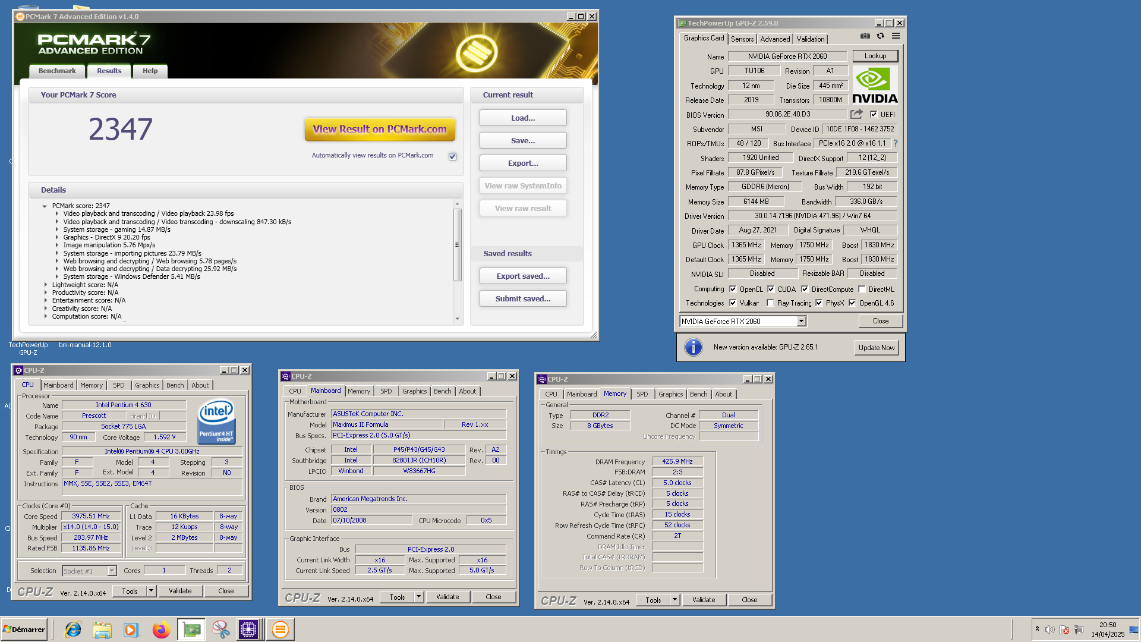Image resolution: width=1141 pixels, height=642 pixels.
Task: Expand the Entertainment score node
Action: 46,300
